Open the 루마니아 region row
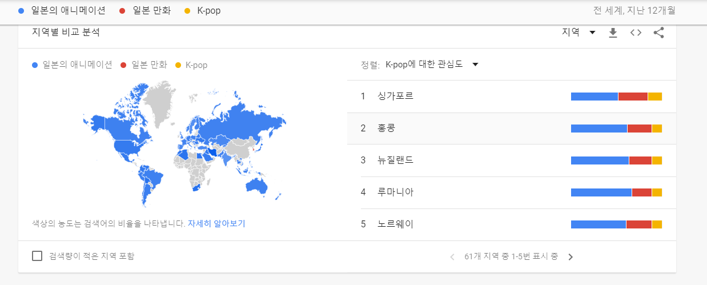 (x=395, y=192)
